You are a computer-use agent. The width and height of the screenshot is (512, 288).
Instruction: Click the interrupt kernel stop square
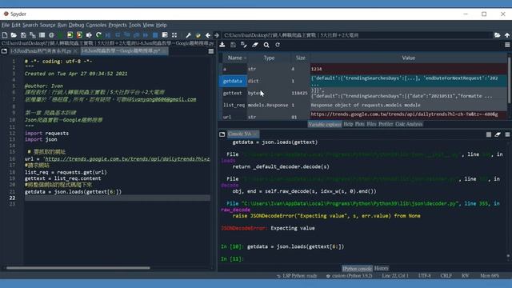click(x=489, y=134)
